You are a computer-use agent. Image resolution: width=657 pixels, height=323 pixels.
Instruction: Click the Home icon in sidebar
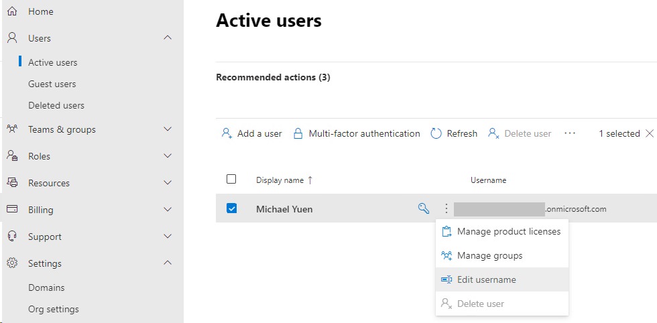click(12, 11)
